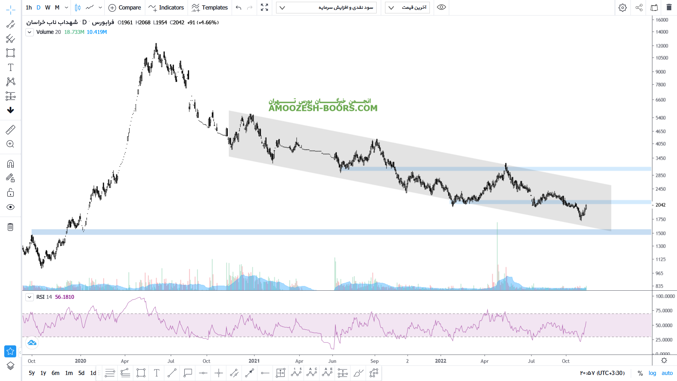Collapse the Volume indicator legend
The width and height of the screenshot is (677, 381).
tap(30, 32)
